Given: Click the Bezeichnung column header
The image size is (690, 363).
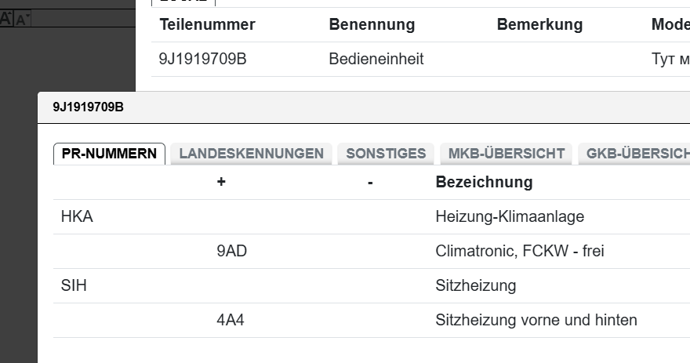Looking at the screenshot, I should point(484,182).
